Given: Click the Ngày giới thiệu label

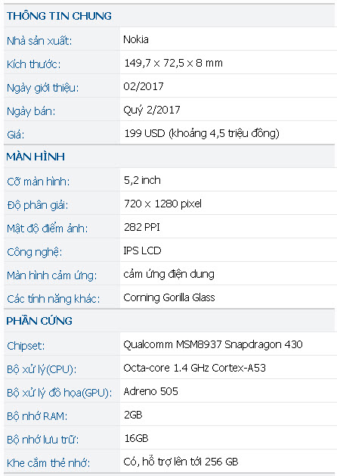Looking at the screenshot, I should 43,88.
